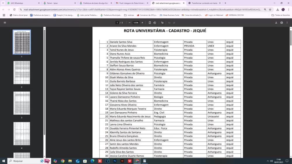Open PDF viewer more actions menu
This screenshot has width=292, height=164.
287,22
